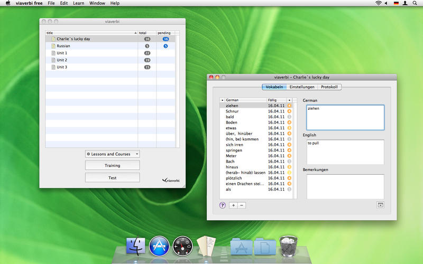Click the empty Bemerkungen text field
Viewport: 423px width, 264px height.
coord(345,187)
